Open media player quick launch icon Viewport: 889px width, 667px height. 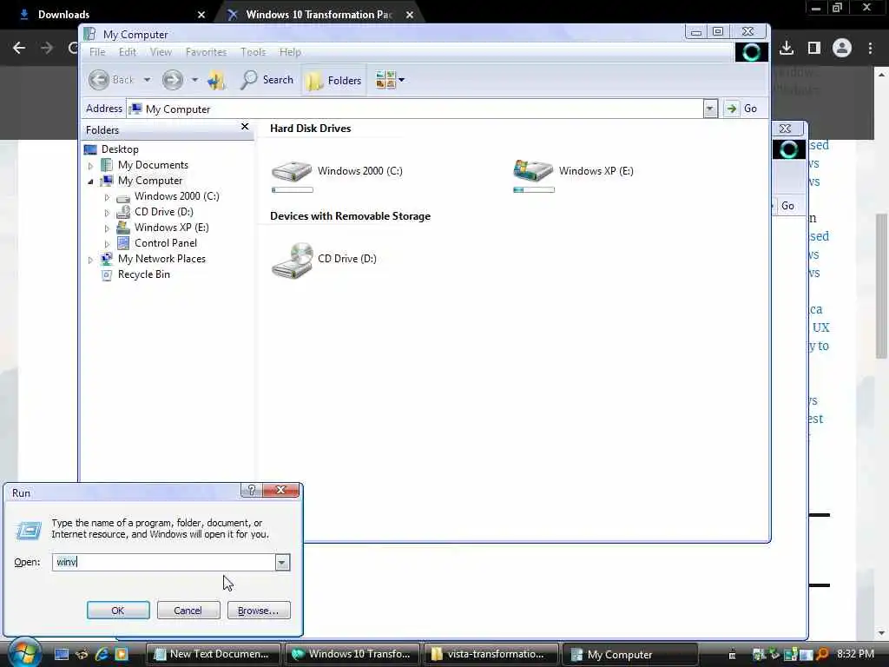pyautogui.click(x=122, y=654)
